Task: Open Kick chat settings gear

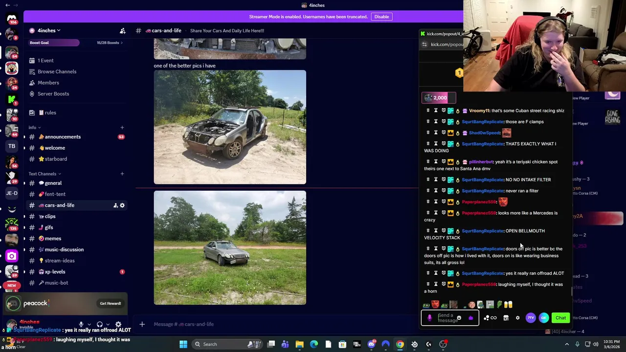Action: pos(517,318)
